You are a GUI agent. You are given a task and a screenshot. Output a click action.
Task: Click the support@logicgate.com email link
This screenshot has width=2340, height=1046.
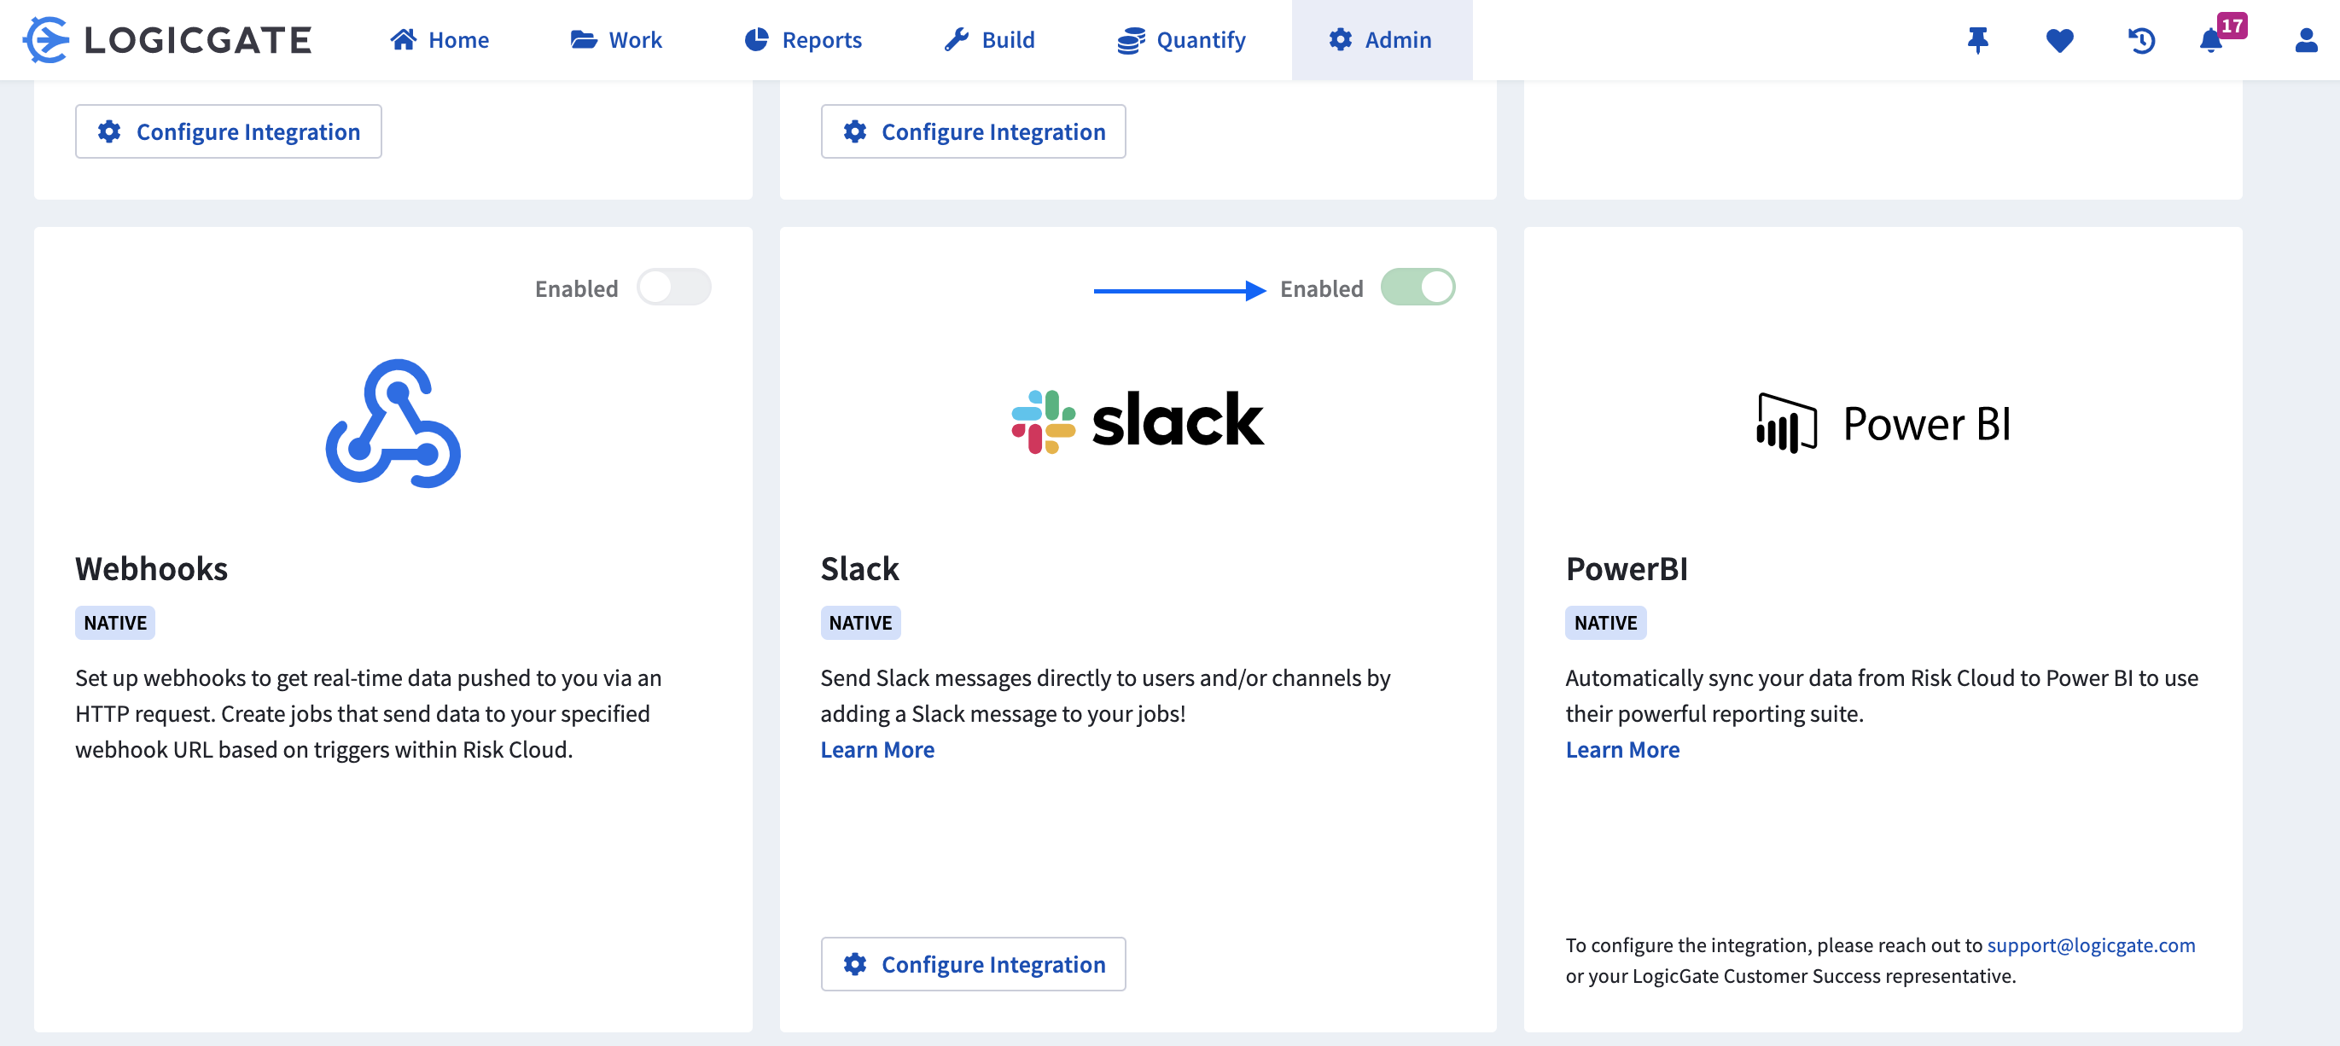[x=2090, y=945]
